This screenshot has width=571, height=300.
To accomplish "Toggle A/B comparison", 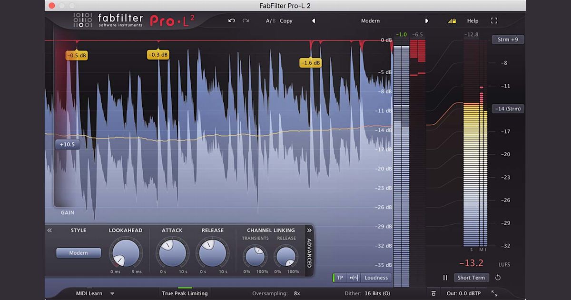I will coord(271,21).
